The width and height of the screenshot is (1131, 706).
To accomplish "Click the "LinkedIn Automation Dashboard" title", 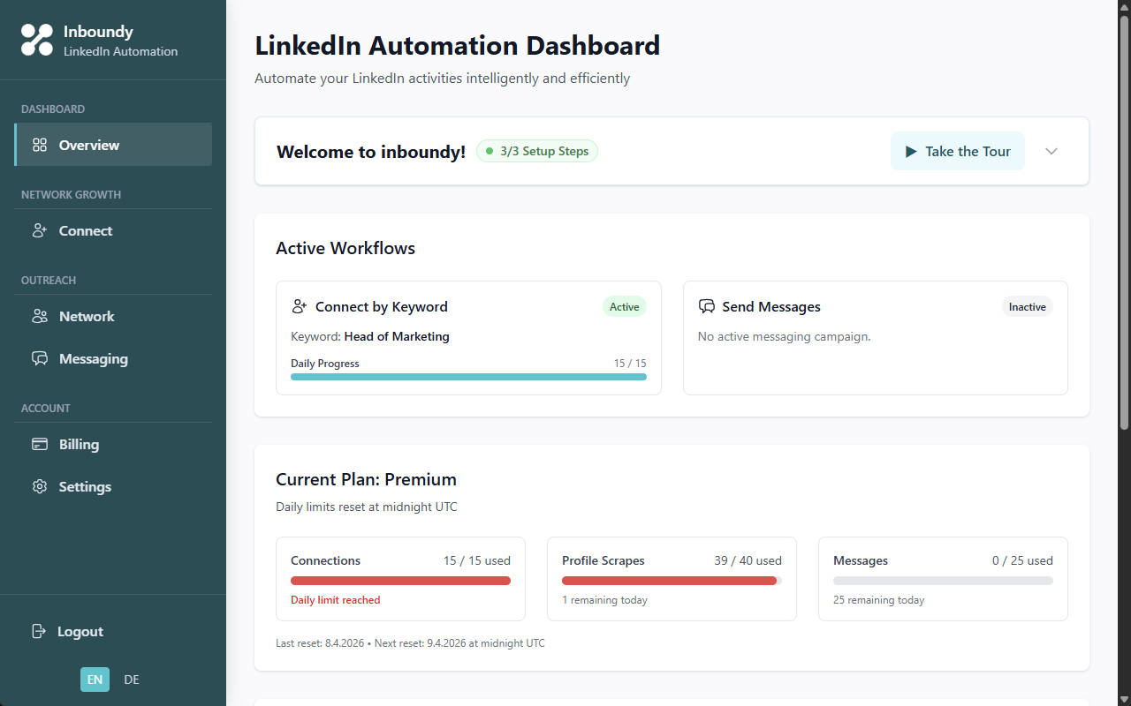I will [x=458, y=45].
